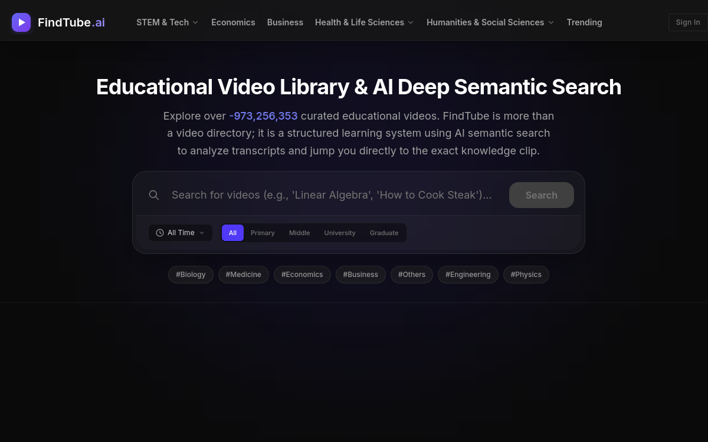Viewport: 708px width, 442px height.
Task: Click the clock icon beside All Time
Action: click(160, 233)
